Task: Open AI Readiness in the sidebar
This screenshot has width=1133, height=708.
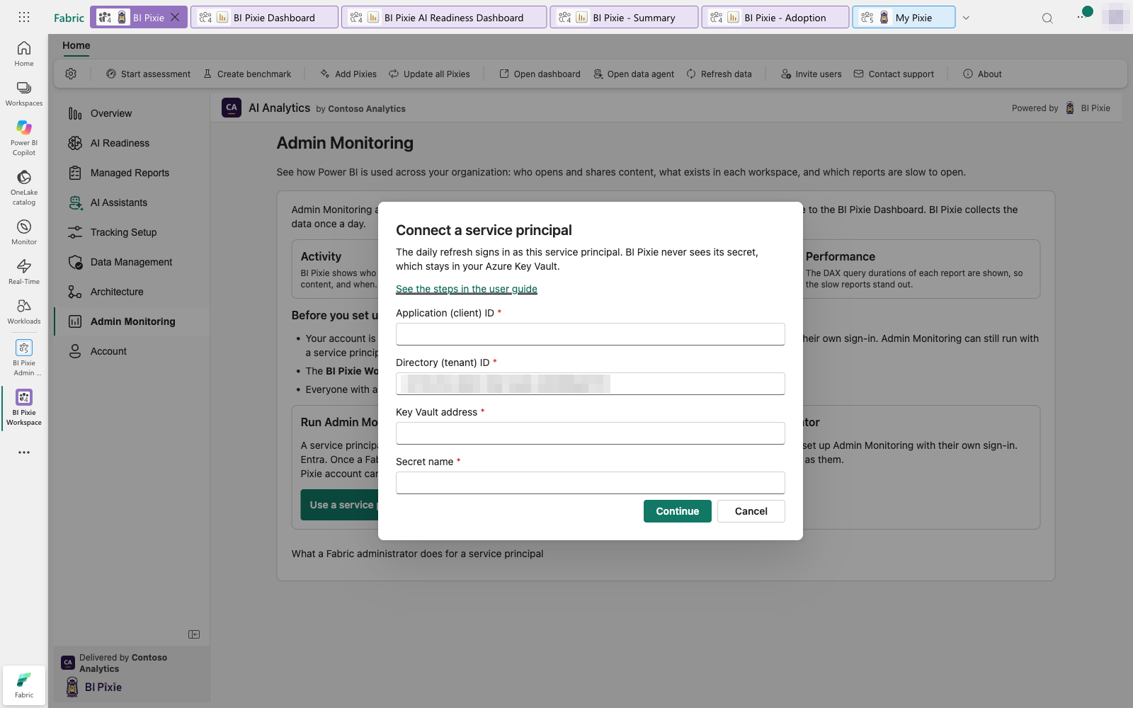Action: 132,143
